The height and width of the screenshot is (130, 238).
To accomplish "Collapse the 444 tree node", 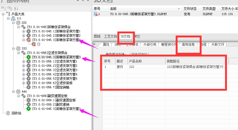I will point(13,92).
